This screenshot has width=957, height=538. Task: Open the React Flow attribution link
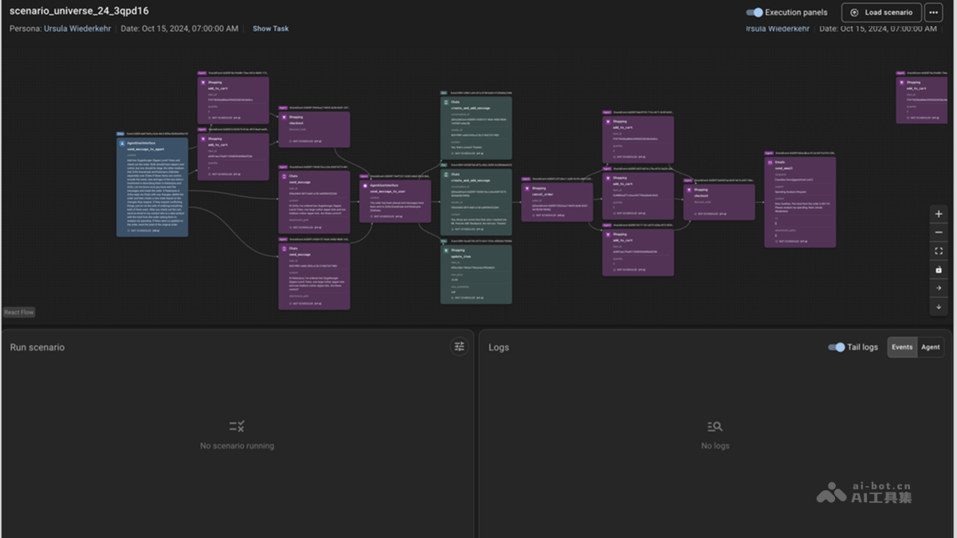click(19, 312)
